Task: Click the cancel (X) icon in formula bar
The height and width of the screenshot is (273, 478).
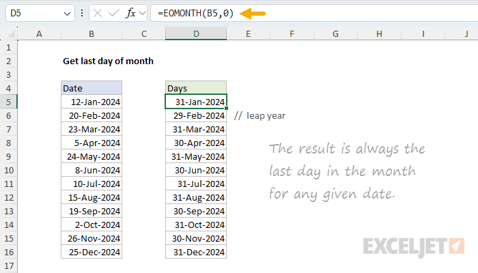Action: (98, 14)
